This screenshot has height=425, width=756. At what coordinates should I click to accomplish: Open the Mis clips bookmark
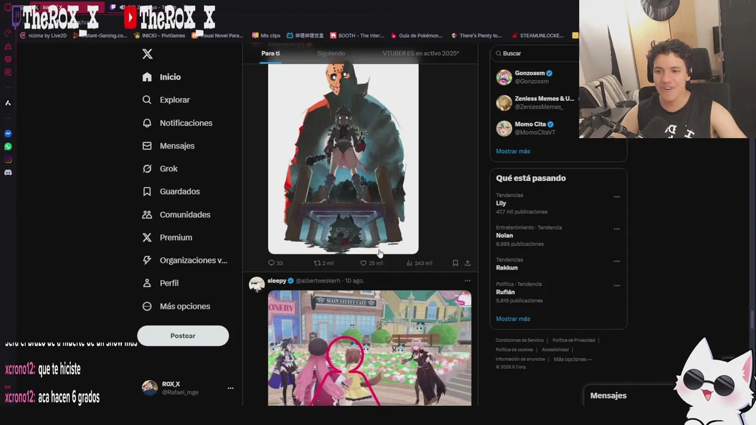(266, 35)
